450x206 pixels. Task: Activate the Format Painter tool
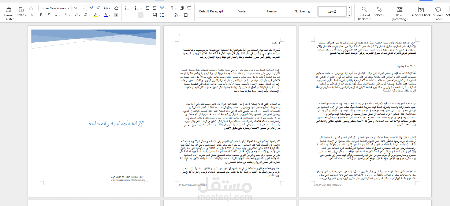(9, 12)
